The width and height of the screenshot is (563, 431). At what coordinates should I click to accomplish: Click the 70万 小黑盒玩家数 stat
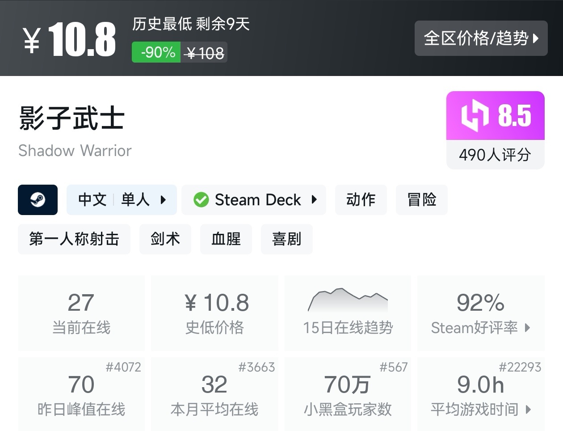click(x=348, y=394)
